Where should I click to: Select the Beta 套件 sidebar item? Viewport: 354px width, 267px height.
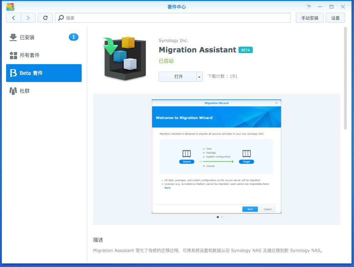pyautogui.click(x=43, y=73)
